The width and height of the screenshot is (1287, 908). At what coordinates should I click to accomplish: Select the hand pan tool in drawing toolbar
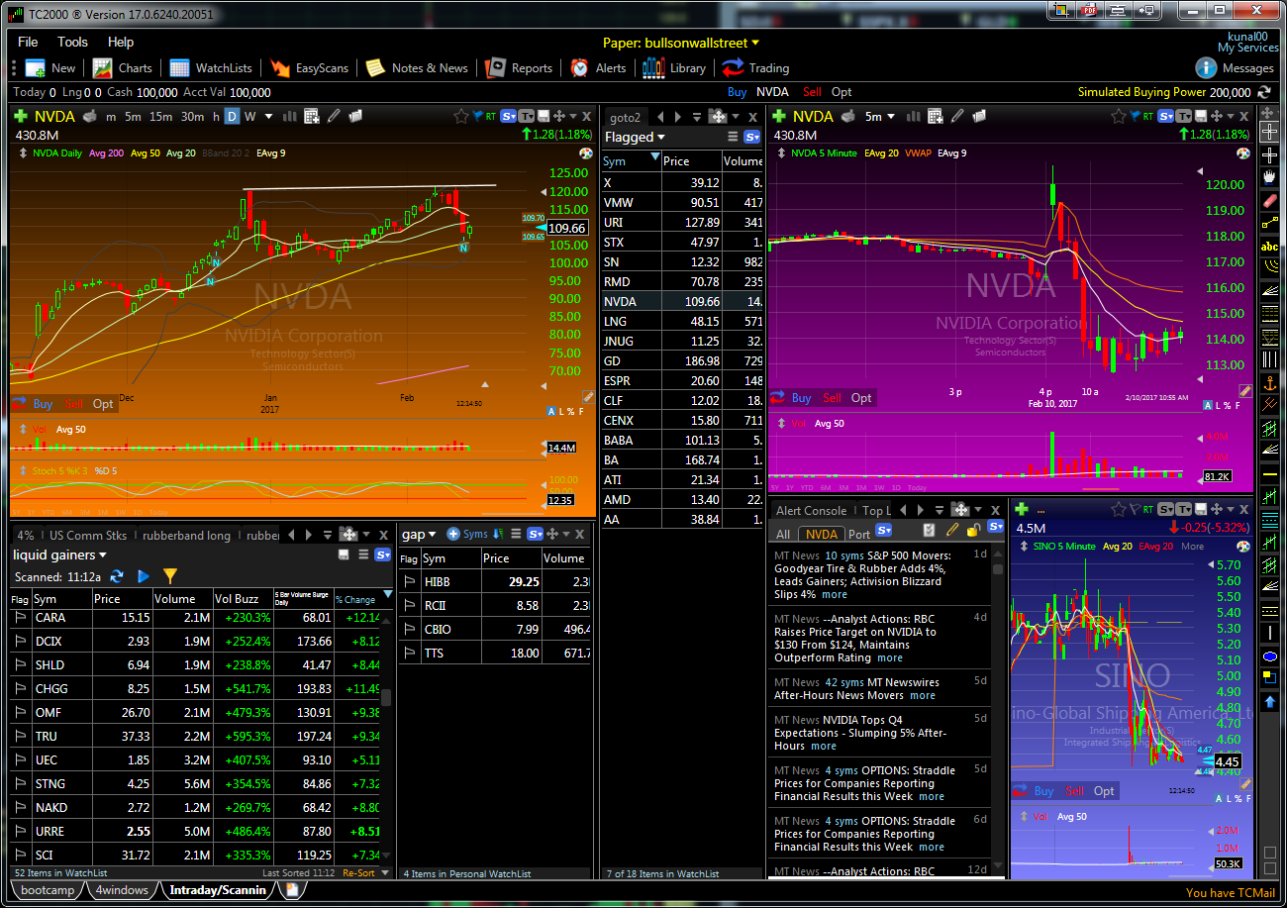(x=1270, y=177)
